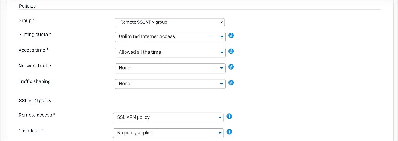The width and height of the screenshot is (398, 141).
Task: Click the info icon next to Clientless
Action: (x=230, y=132)
